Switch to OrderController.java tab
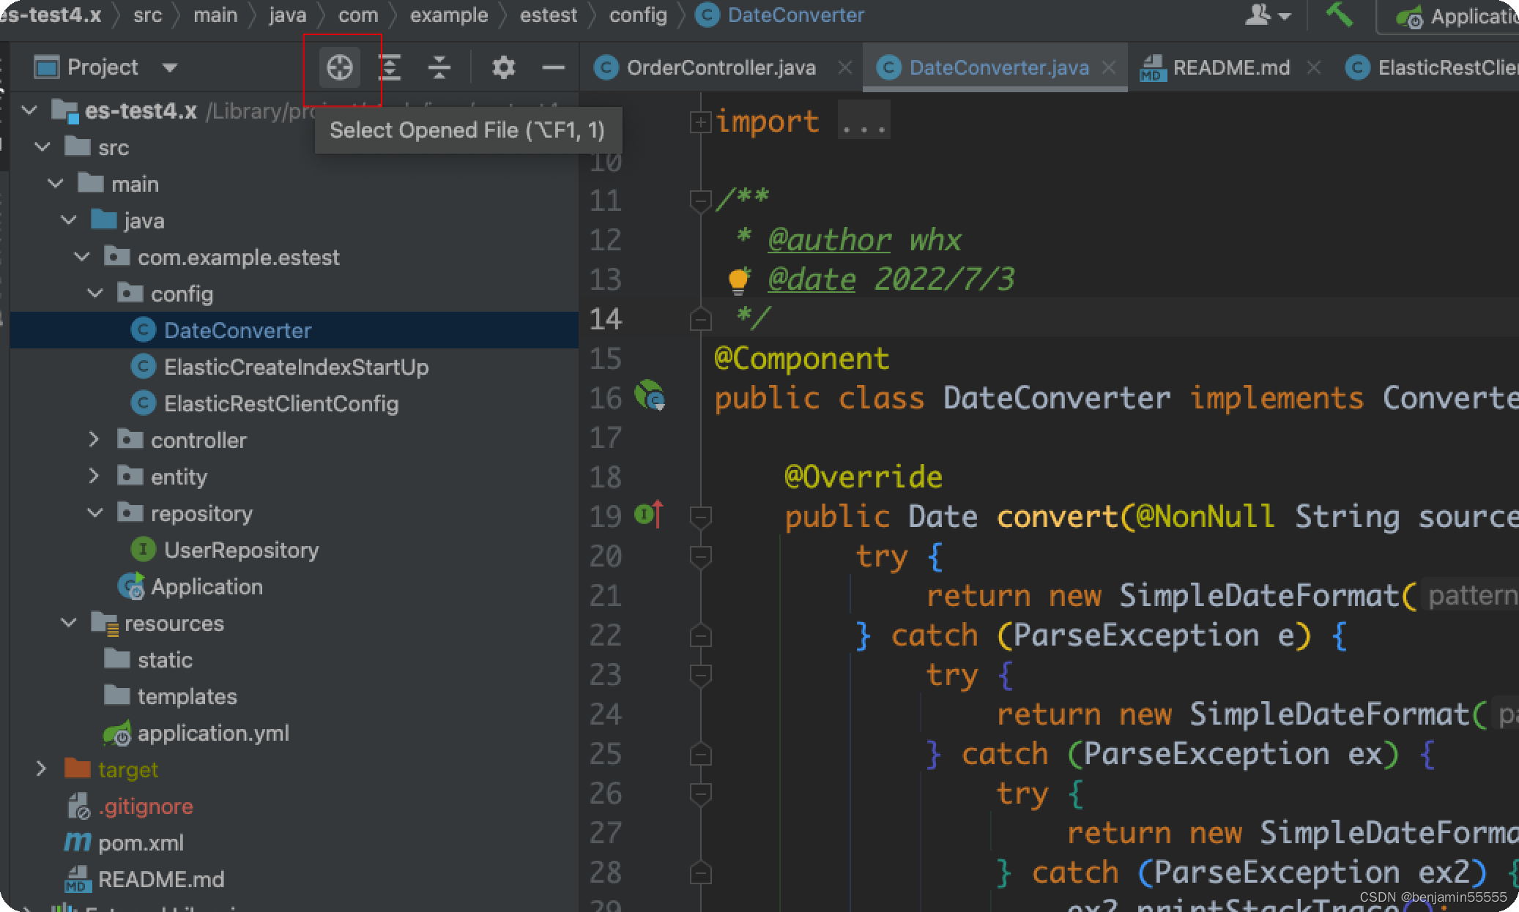This screenshot has width=1519, height=912. pos(720,67)
